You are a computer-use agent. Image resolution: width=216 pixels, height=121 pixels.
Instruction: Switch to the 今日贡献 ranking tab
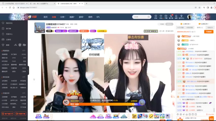point(180,28)
